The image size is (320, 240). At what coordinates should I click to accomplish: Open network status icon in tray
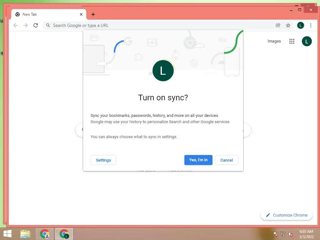[283, 234]
